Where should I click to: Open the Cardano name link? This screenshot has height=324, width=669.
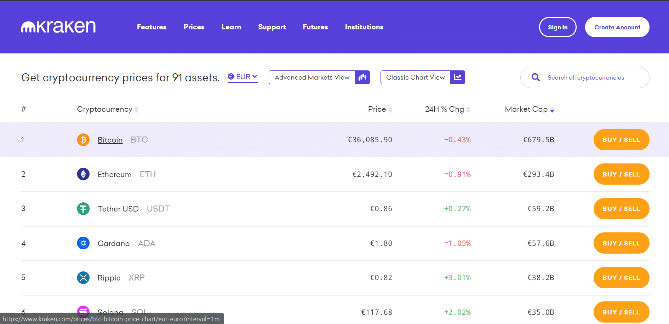click(114, 243)
